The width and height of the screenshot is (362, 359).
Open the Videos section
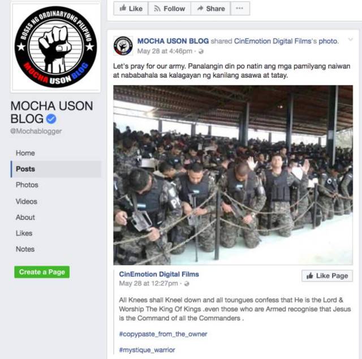(27, 202)
